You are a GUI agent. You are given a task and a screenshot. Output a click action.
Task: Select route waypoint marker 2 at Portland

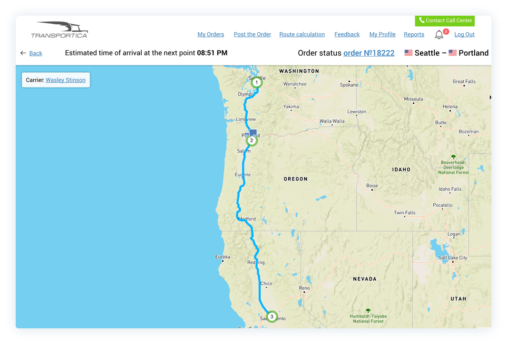coord(252,141)
